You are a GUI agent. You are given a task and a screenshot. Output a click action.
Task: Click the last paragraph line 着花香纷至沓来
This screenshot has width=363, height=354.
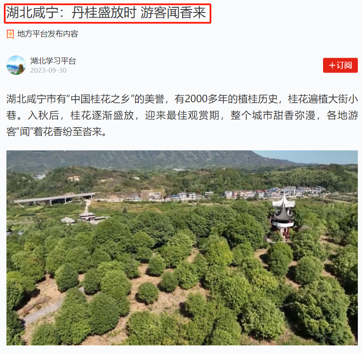(x=67, y=132)
